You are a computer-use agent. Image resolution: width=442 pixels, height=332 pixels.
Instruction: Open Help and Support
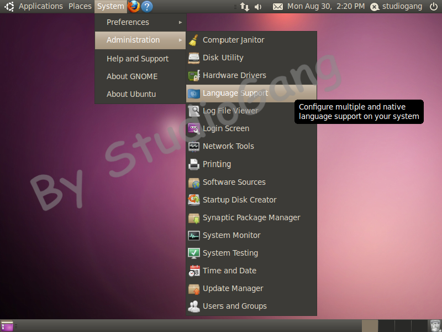tap(140, 59)
